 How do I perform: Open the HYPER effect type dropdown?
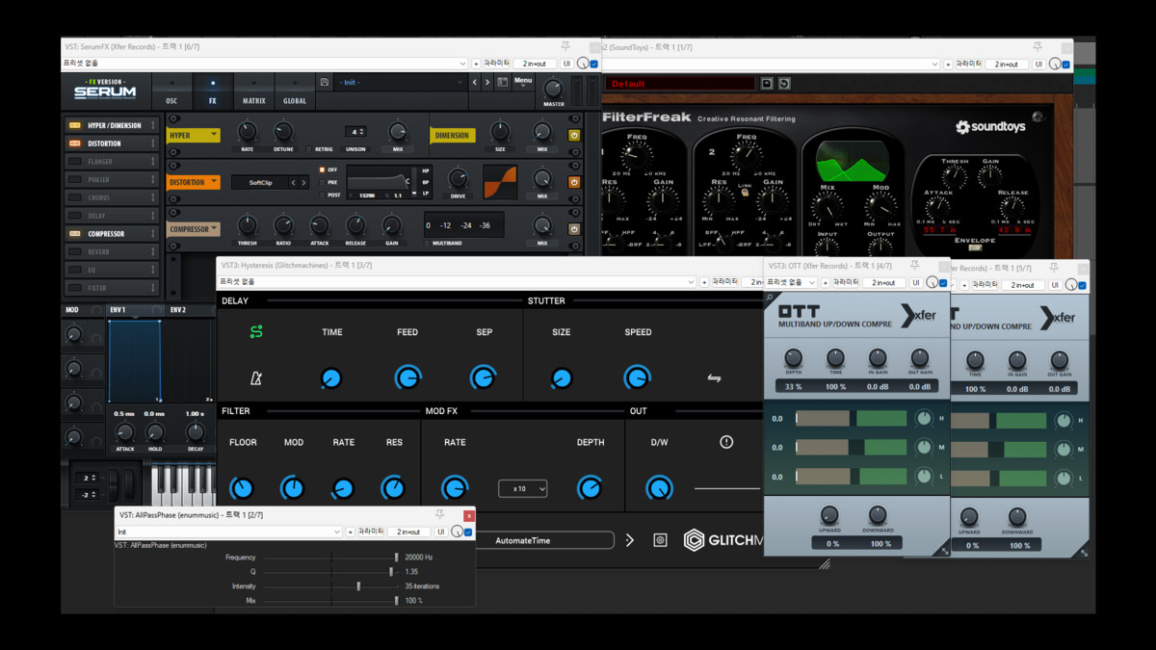tap(194, 136)
